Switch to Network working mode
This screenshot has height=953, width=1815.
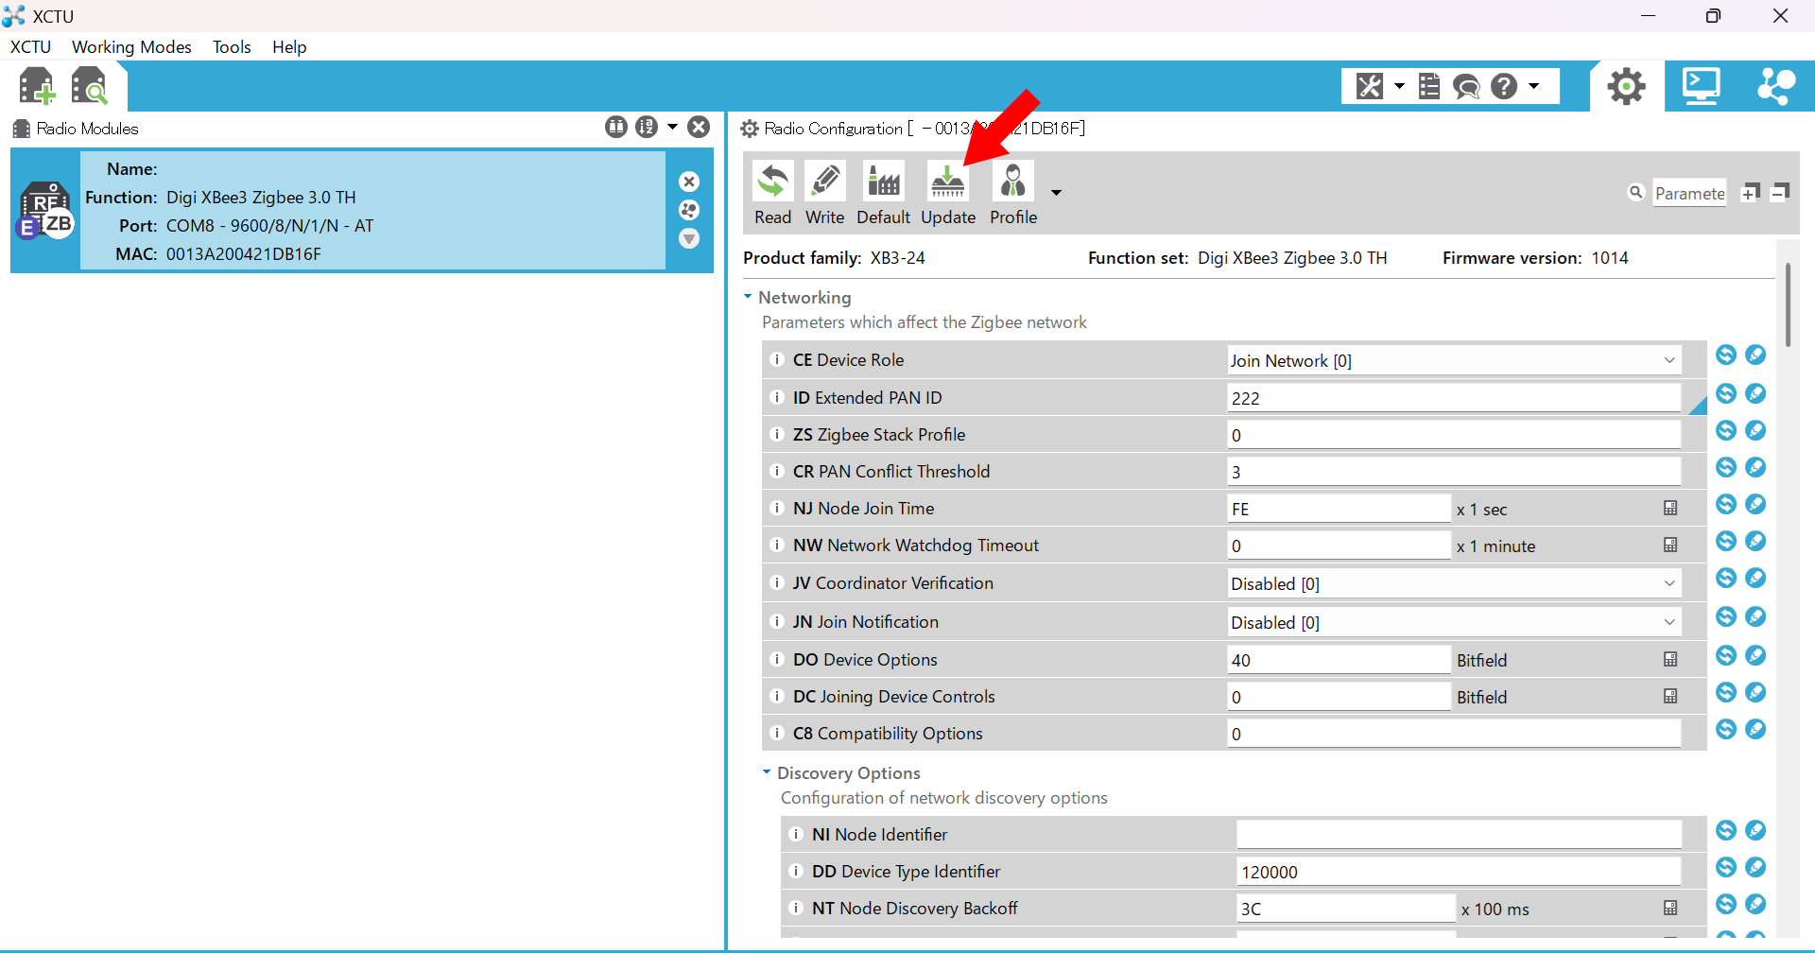pos(1776,86)
